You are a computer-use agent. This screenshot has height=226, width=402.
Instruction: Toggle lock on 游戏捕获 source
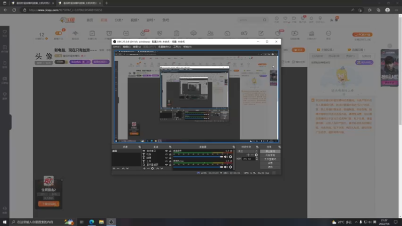pos(170,151)
